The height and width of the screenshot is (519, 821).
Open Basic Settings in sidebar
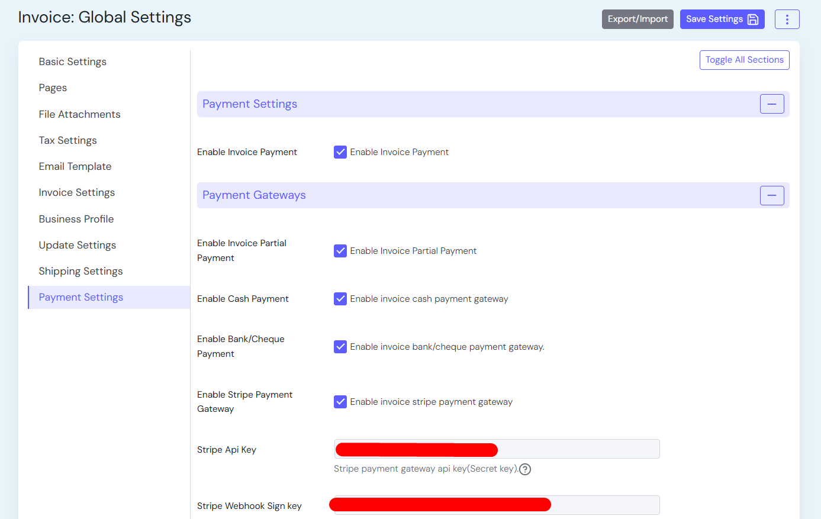coord(73,62)
